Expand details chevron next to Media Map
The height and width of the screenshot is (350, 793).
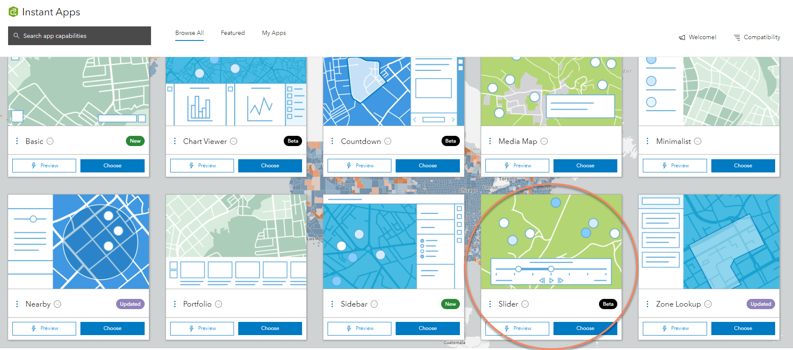544,141
